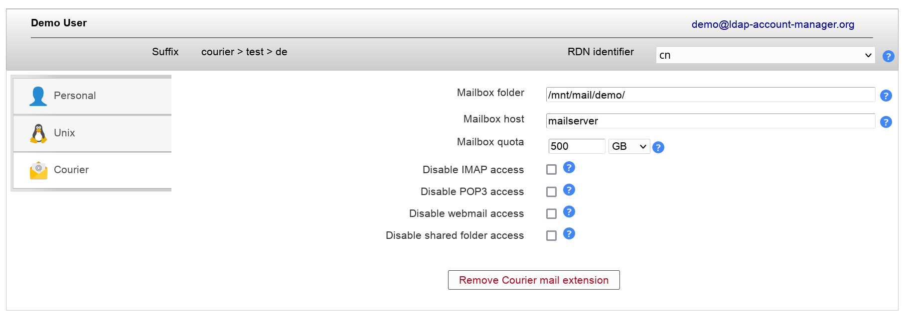Click help icon beside Mailbox host
Image resolution: width=913 pixels, height=321 pixels.
point(886,122)
